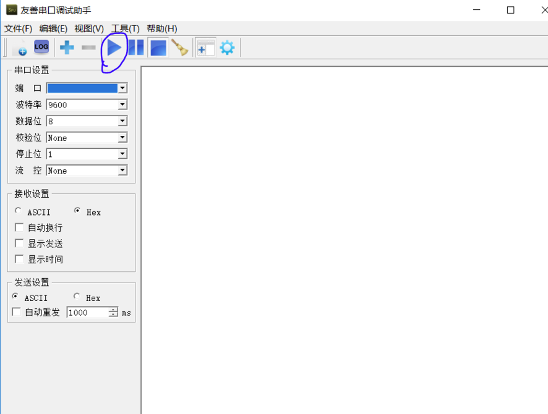Open settings via the blue gear icon
Viewport: 548px width, 414px height.
[x=227, y=48]
